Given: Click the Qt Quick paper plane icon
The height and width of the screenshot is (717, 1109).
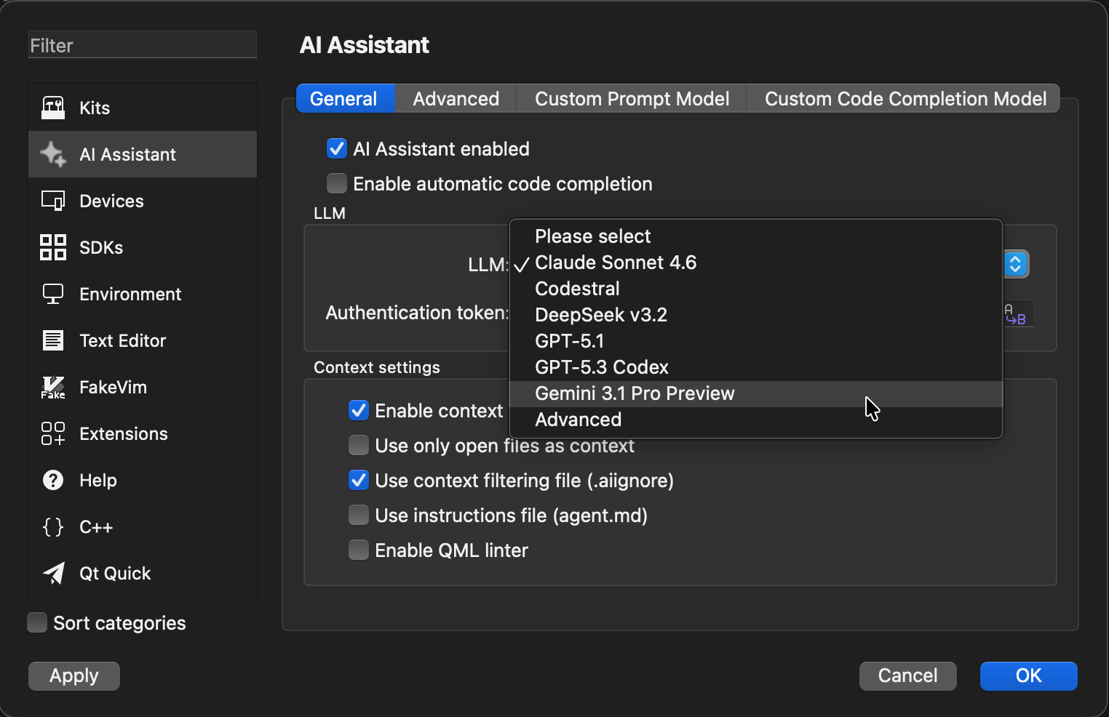Looking at the screenshot, I should coord(52,573).
